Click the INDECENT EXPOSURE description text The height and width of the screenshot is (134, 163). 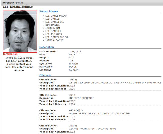tap(81, 98)
